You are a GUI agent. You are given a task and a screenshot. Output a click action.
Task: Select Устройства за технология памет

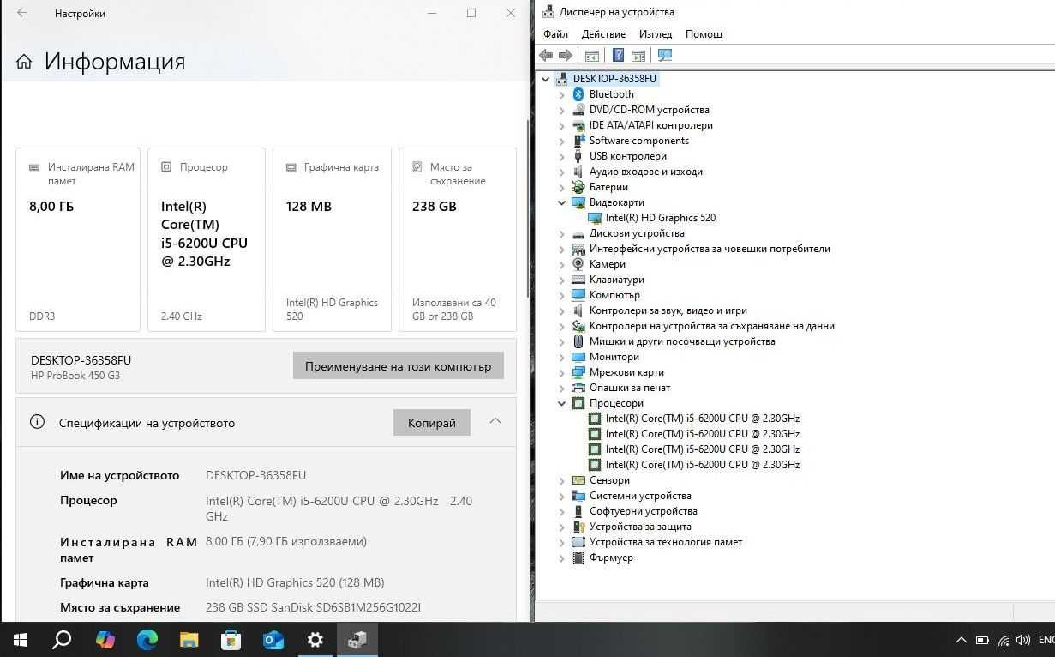pos(666,542)
